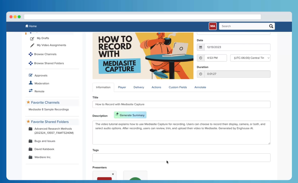Click the clock icon beside 4:53 PM

pyautogui.click(x=201, y=58)
